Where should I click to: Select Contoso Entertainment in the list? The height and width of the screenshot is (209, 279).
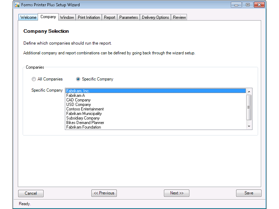(156, 109)
